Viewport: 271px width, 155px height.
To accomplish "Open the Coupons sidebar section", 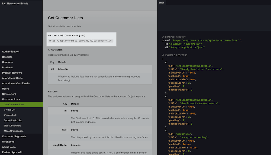I will coord(7,62).
